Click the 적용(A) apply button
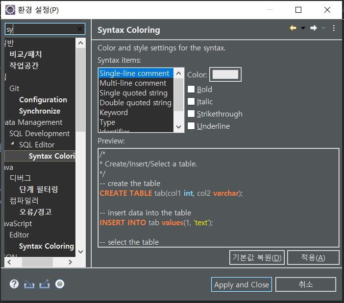 pos(313,257)
